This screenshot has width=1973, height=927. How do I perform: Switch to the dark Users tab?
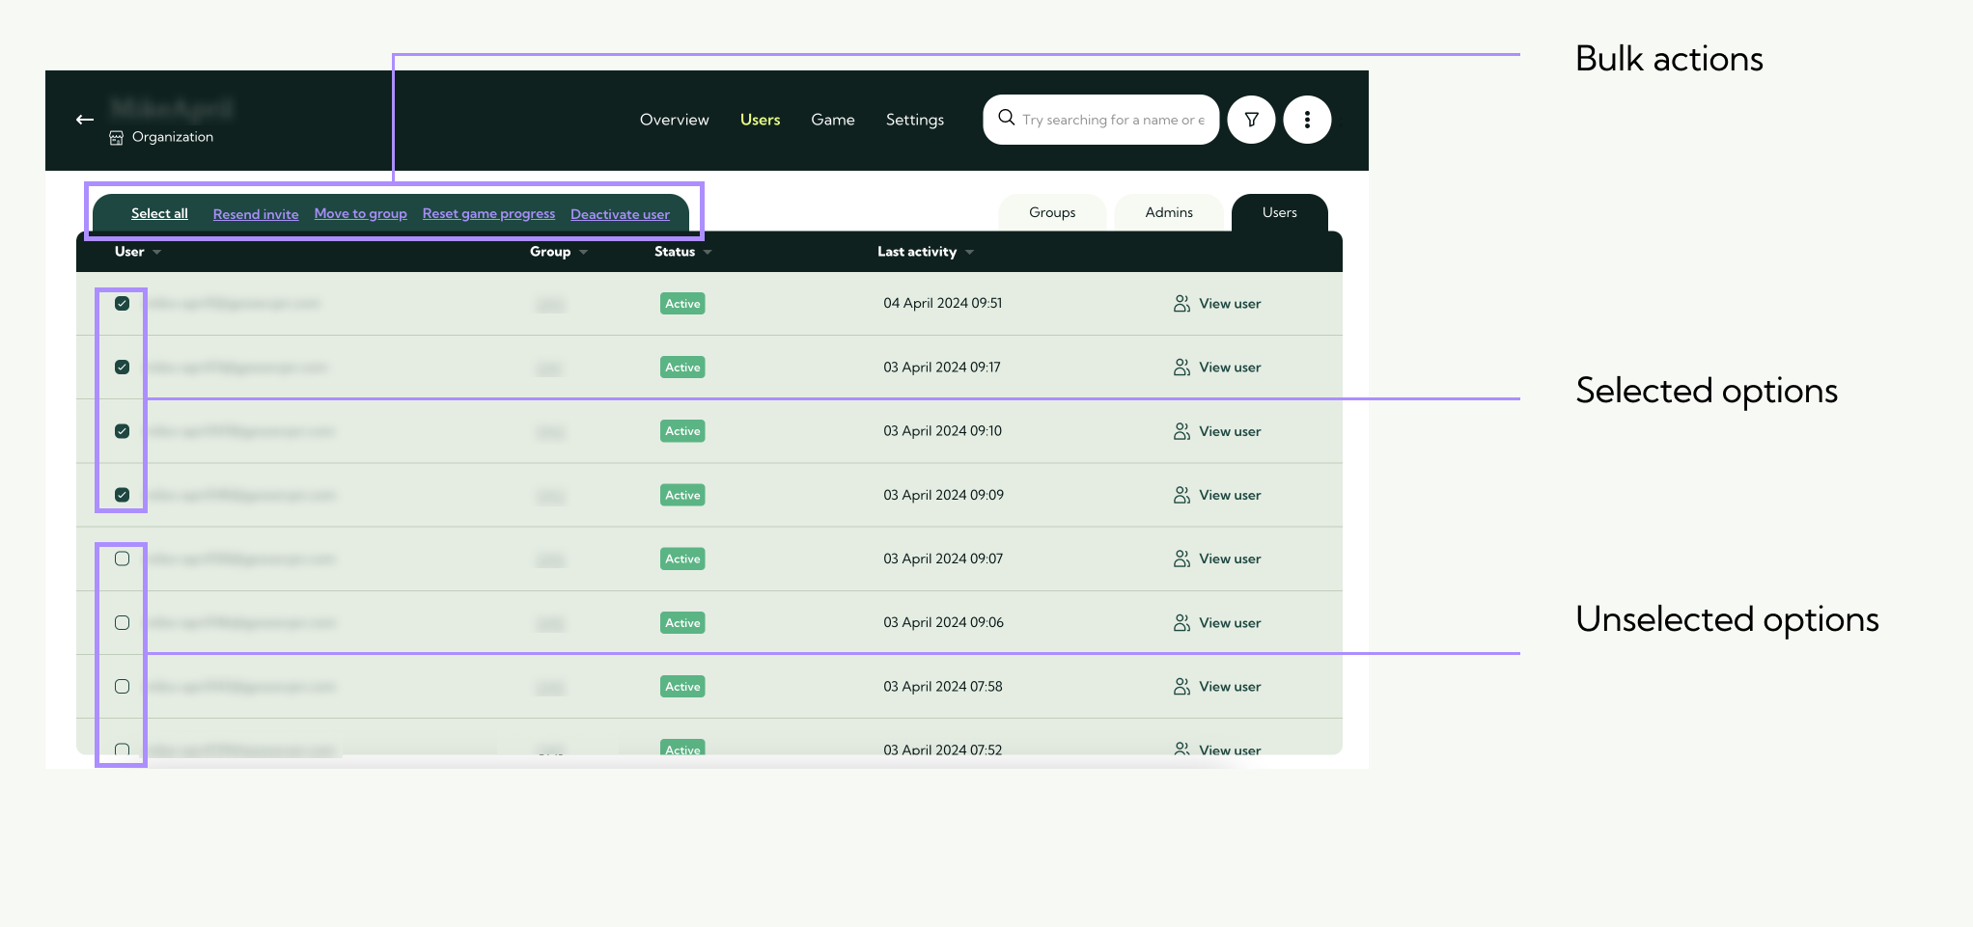point(1280,212)
